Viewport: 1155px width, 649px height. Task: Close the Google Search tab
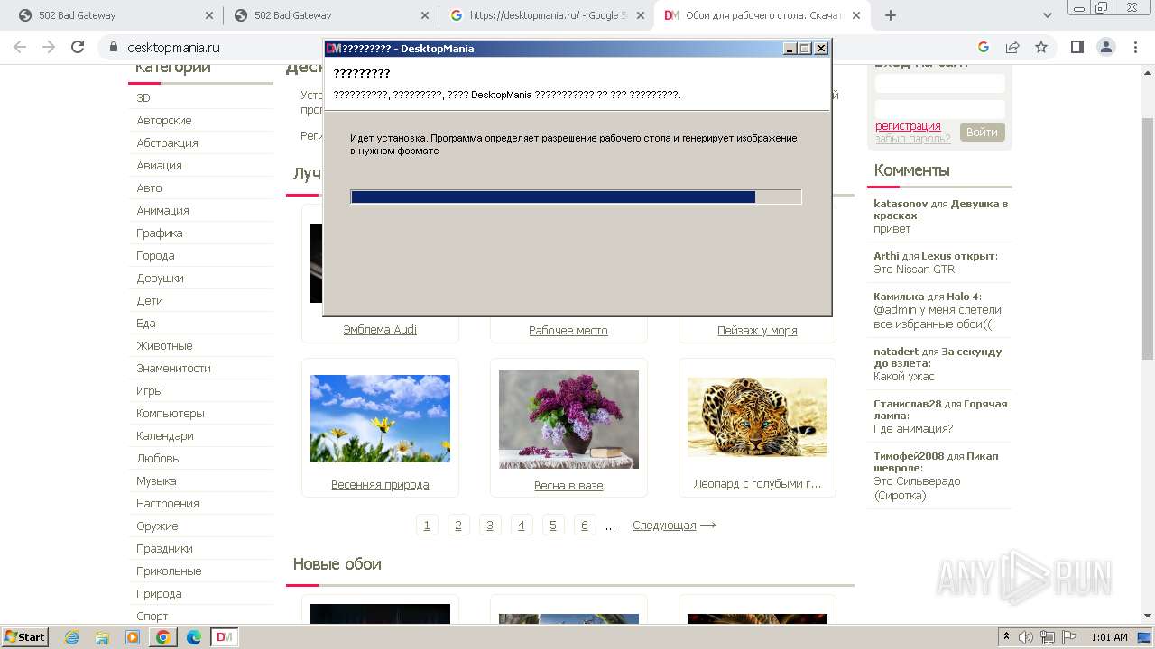pos(641,15)
